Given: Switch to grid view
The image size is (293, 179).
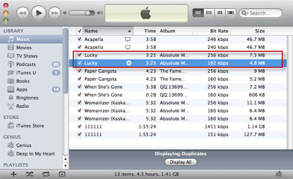Looking at the screenshot, I should pyautogui.click(x=220, y=13).
